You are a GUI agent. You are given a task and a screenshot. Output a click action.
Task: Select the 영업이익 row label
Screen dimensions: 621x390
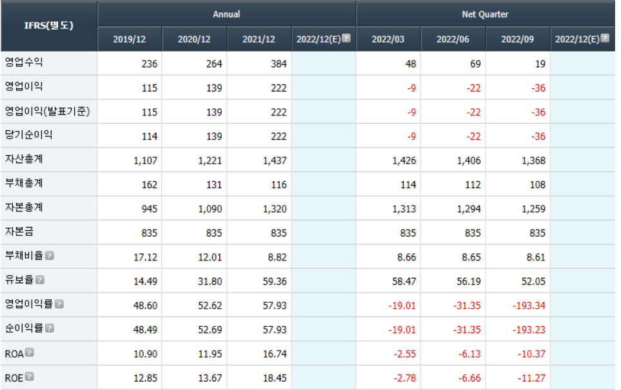pyautogui.click(x=24, y=86)
